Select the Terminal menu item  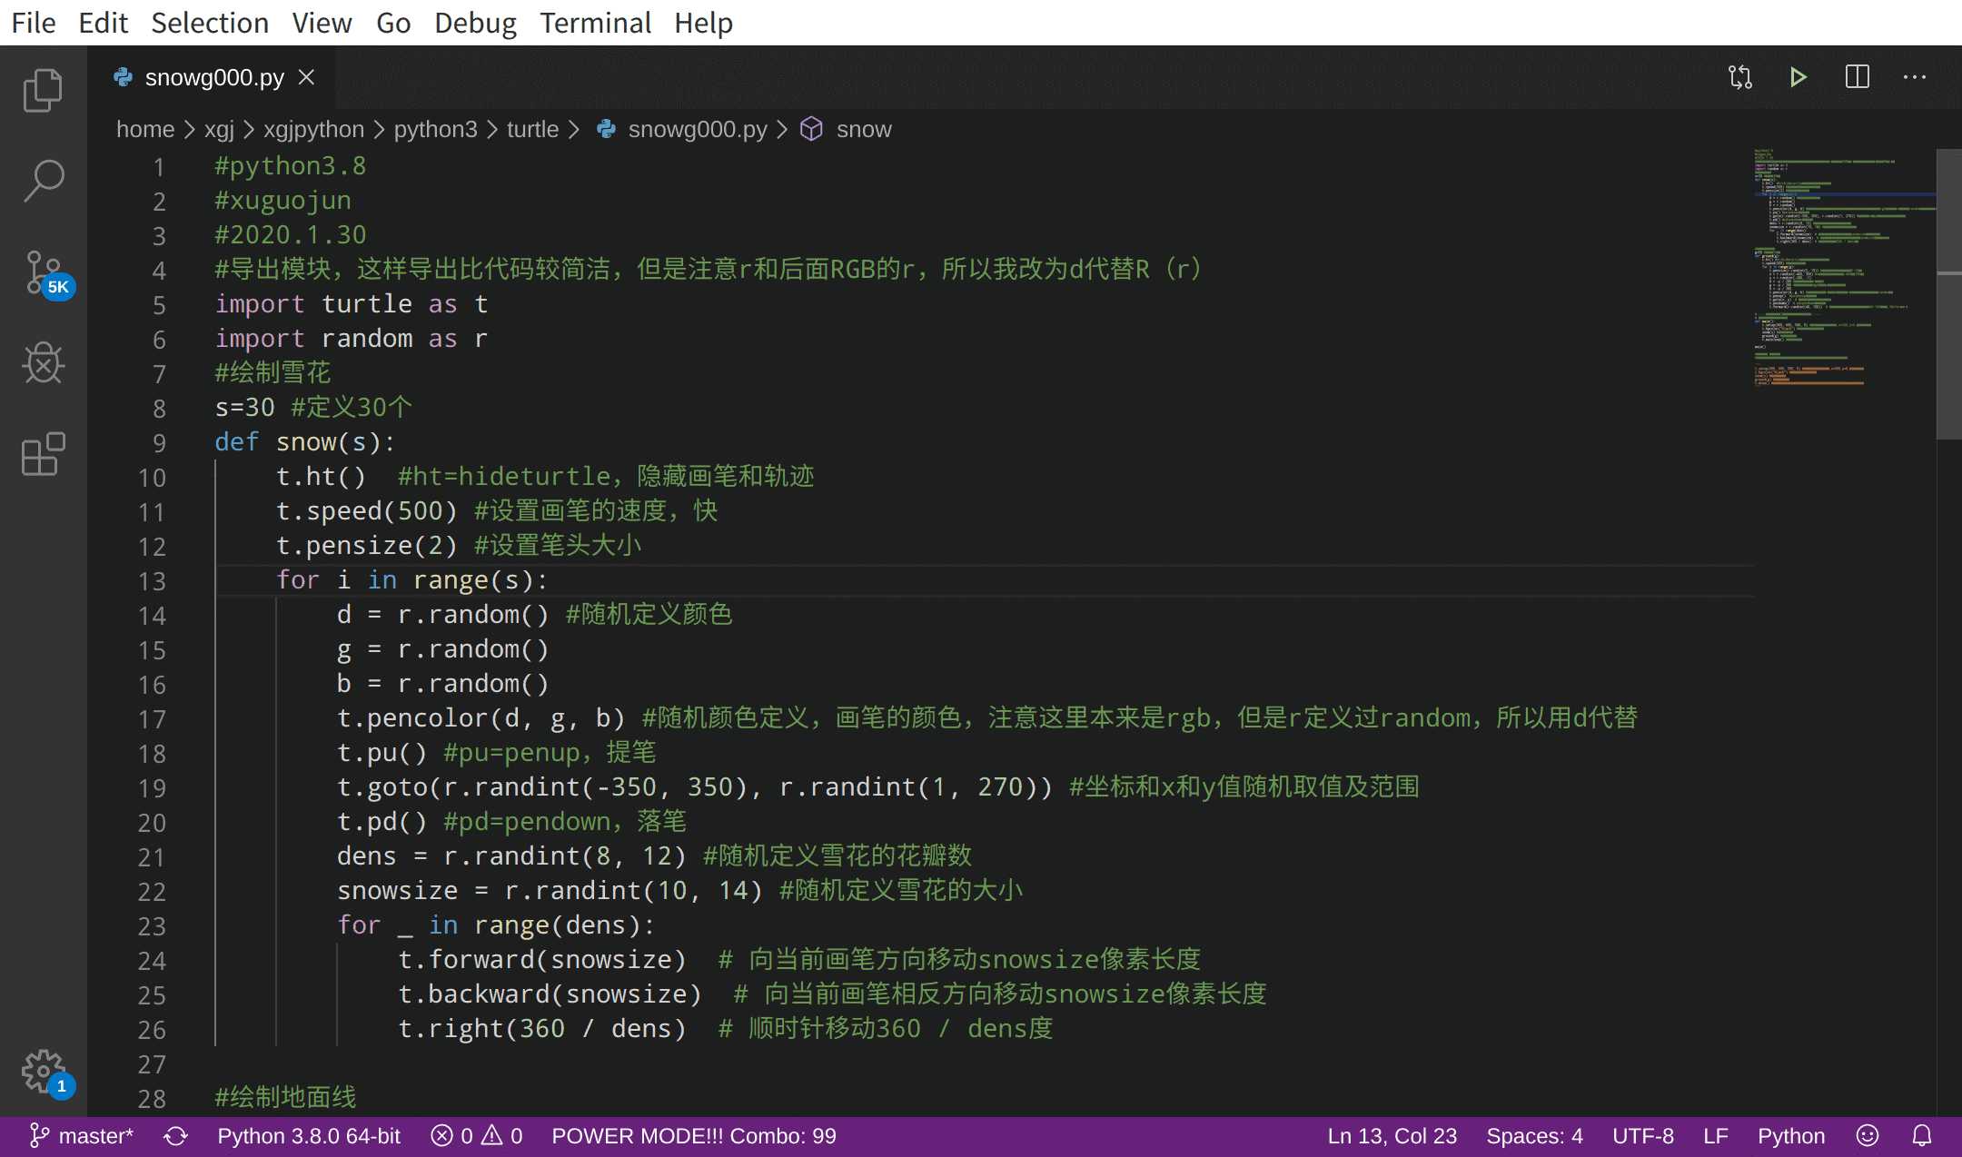click(596, 24)
